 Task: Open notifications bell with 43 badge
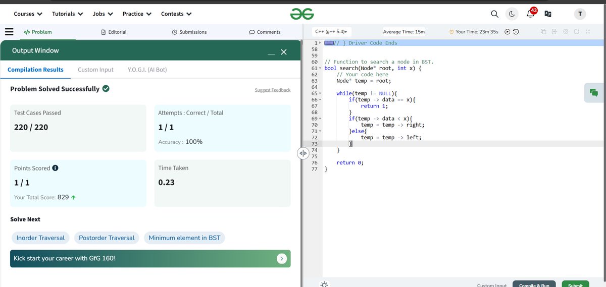(531, 13)
